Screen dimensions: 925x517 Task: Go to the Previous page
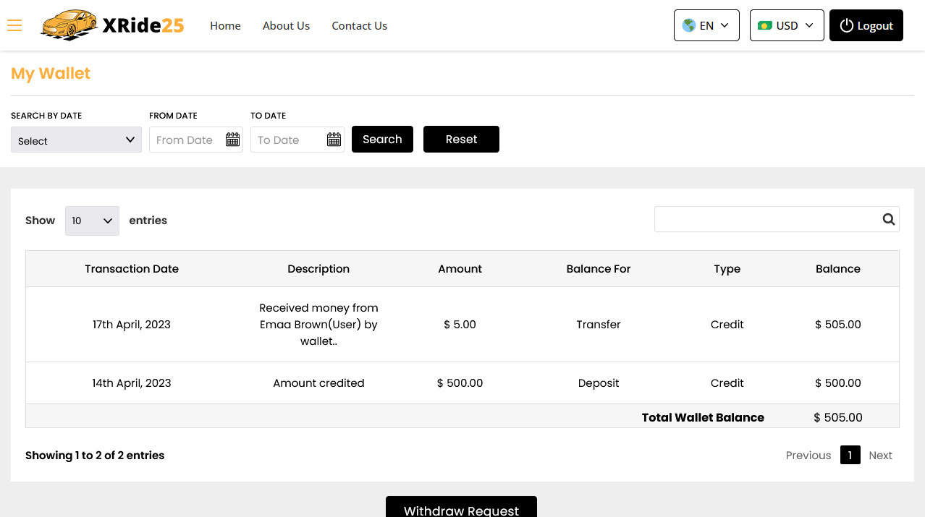pyautogui.click(x=808, y=455)
